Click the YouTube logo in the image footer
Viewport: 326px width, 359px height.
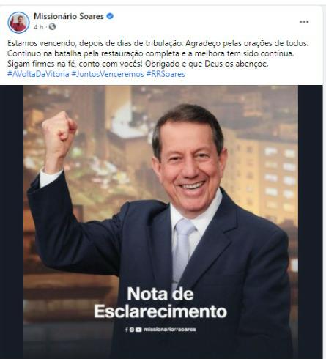point(138,330)
